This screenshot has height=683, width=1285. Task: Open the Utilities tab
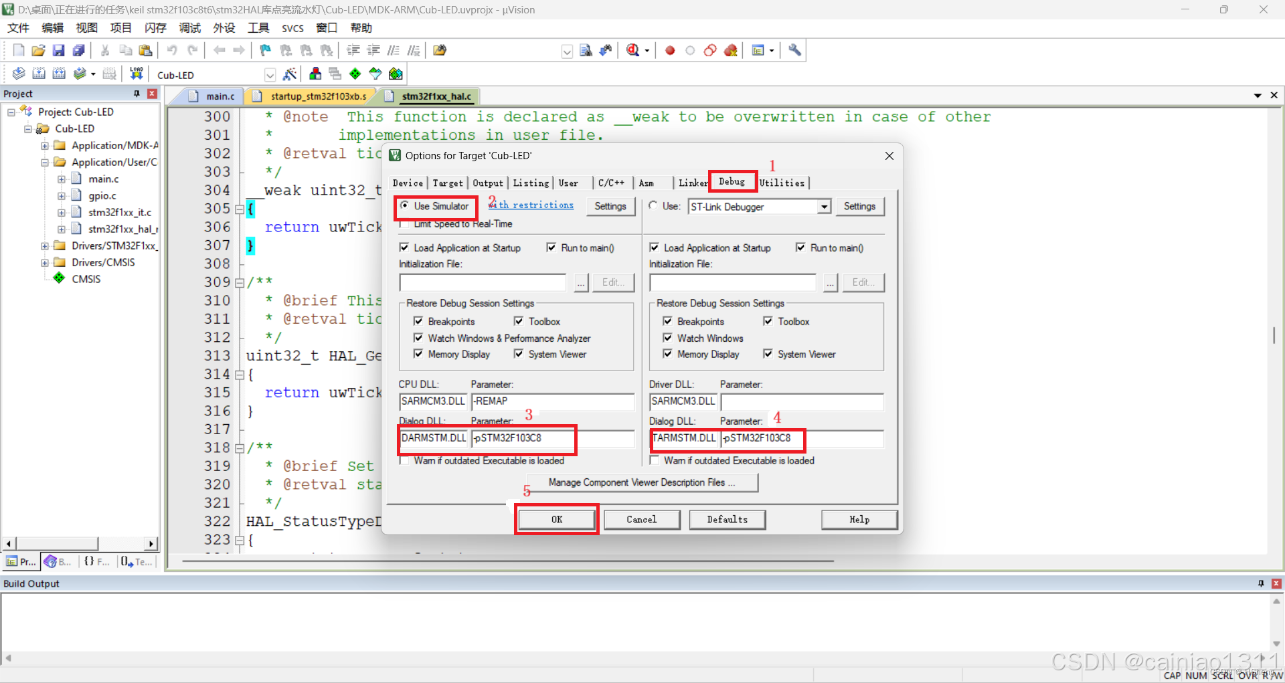pos(782,183)
